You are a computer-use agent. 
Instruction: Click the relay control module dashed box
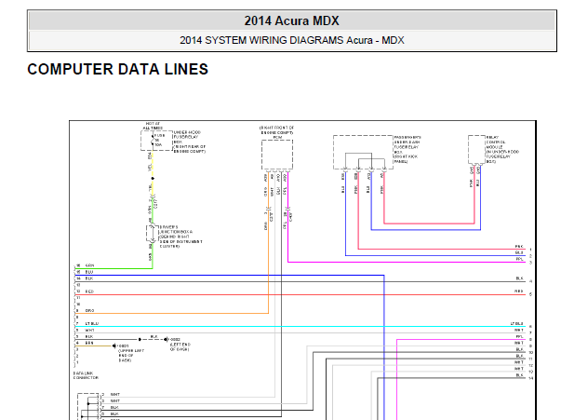(x=476, y=150)
